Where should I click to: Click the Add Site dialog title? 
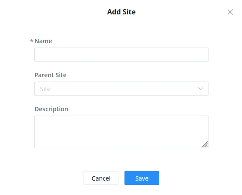point(121,12)
